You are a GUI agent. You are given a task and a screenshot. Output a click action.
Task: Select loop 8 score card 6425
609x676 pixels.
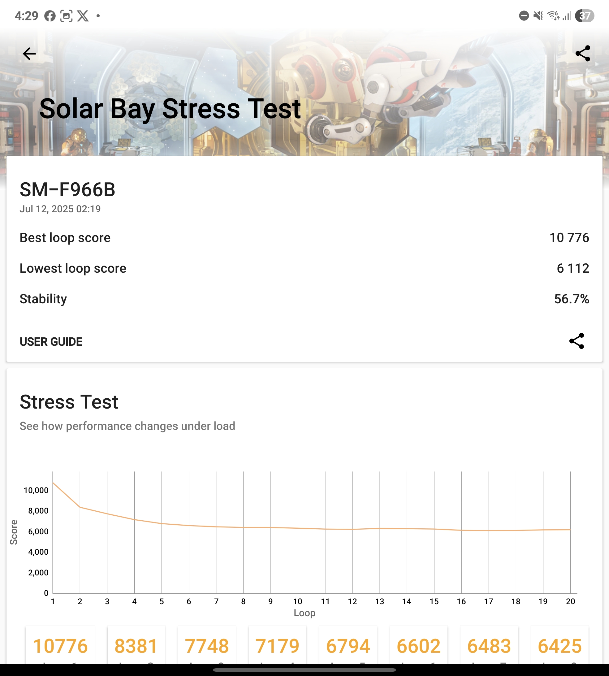[559, 646]
